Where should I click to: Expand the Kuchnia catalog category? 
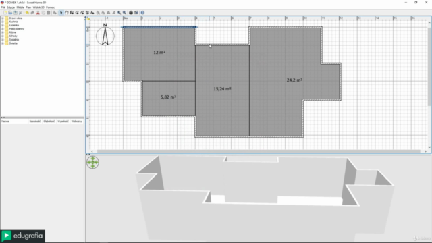(x=3, y=22)
